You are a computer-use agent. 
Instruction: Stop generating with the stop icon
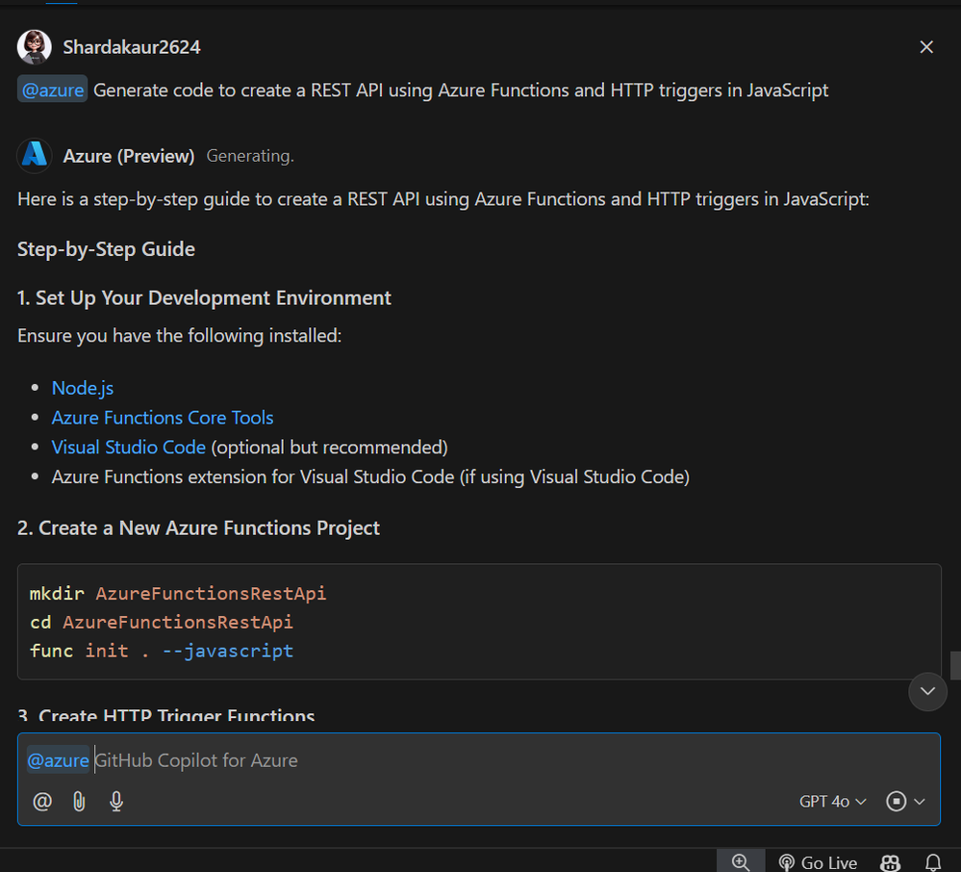tap(896, 801)
